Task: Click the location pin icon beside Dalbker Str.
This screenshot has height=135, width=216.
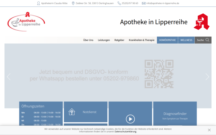Action: [73, 3]
